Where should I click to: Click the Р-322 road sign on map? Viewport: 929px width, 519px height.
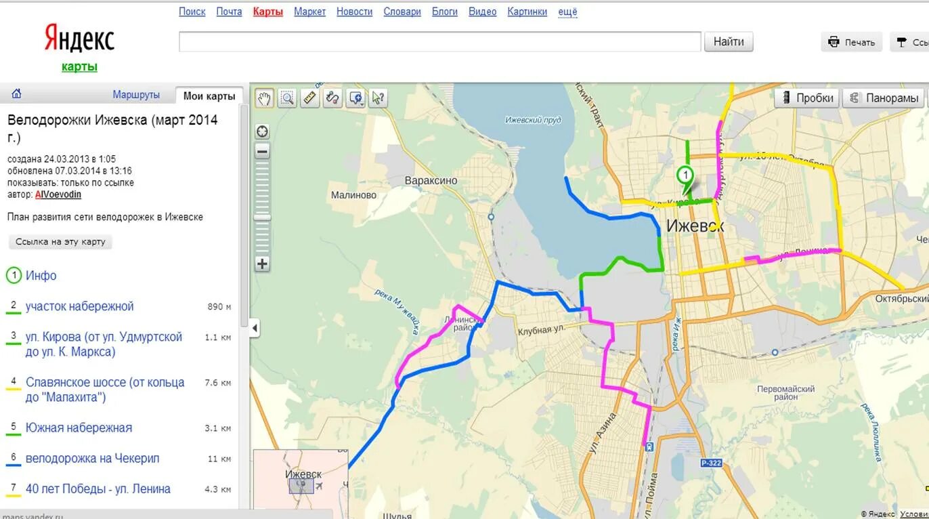712,463
